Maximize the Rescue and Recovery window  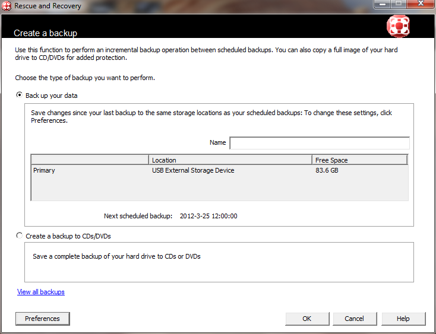[x=397, y=5]
